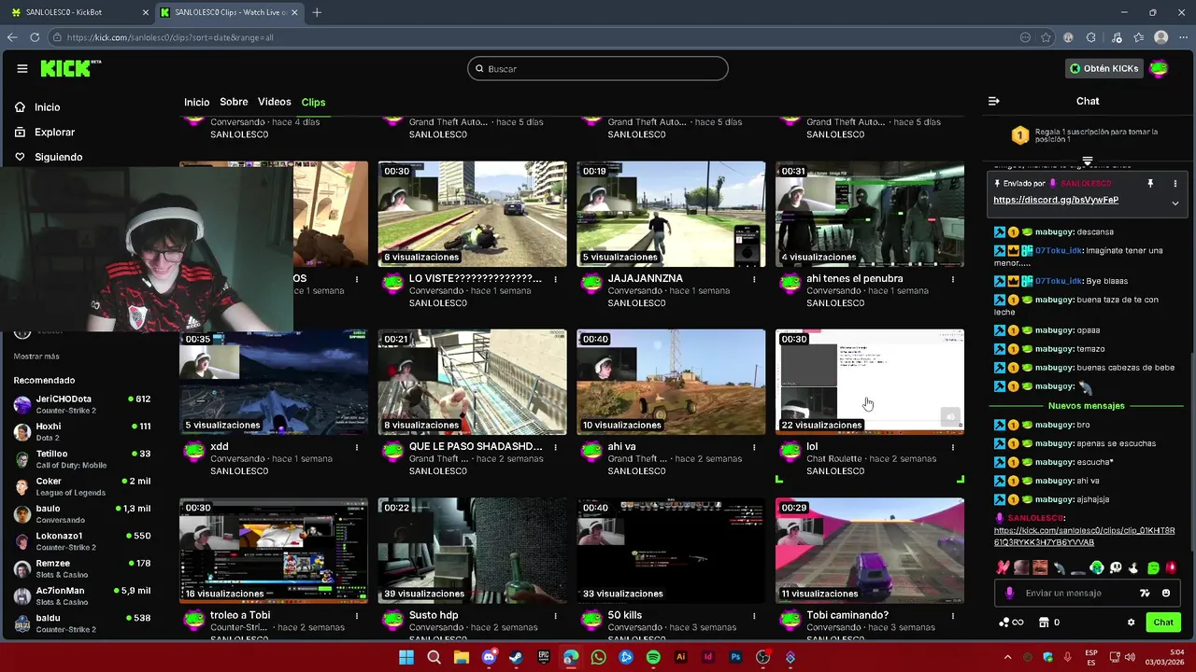Bookmark this page with star icon
Image resolution: width=1196 pixels, height=672 pixels.
click(x=1046, y=37)
